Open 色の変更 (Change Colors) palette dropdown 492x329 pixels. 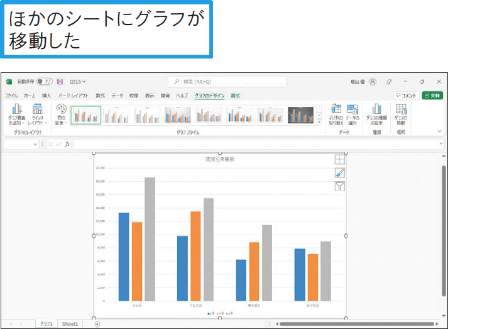pos(61,114)
